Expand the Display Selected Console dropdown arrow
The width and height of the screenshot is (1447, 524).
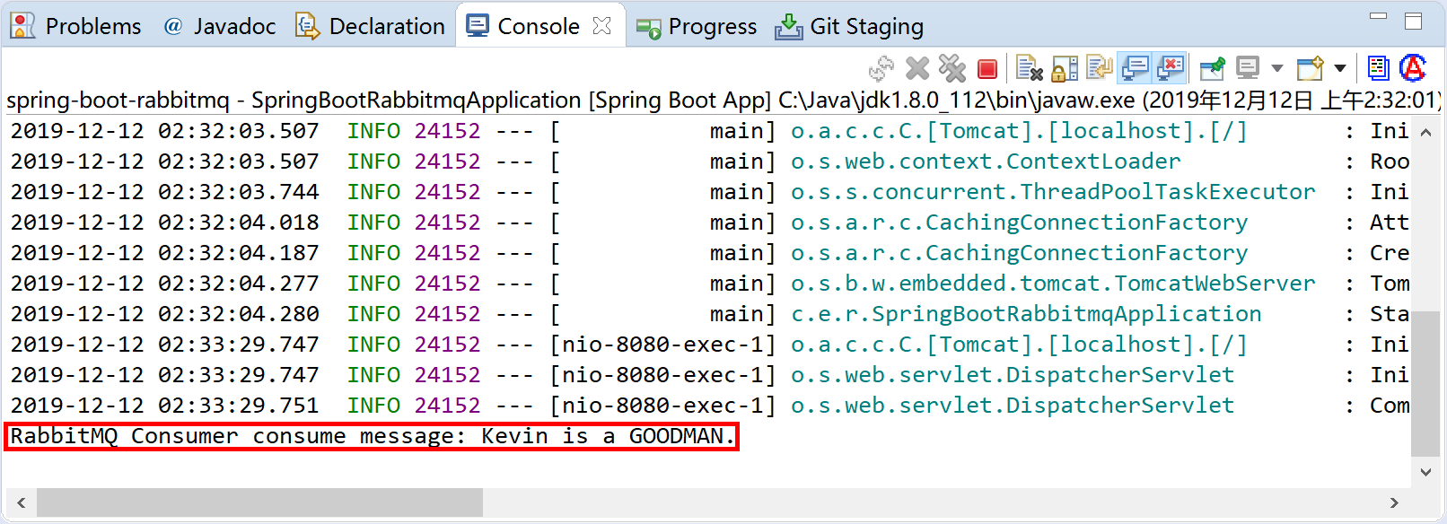pos(1276,69)
